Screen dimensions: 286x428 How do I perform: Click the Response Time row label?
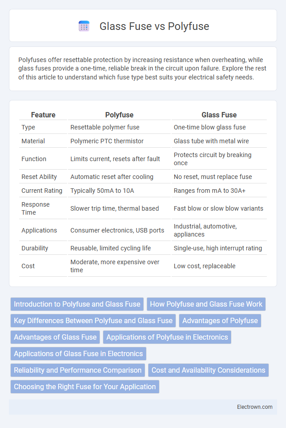point(36,208)
